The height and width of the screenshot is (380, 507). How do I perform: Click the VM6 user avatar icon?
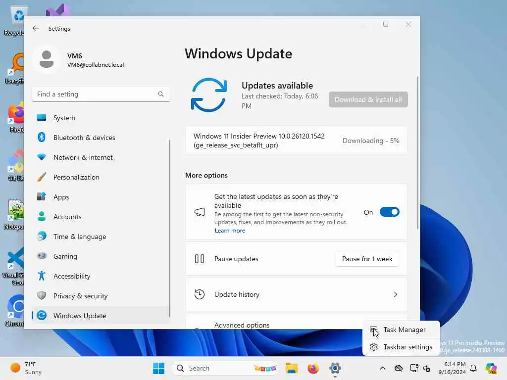tap(47, 59)
